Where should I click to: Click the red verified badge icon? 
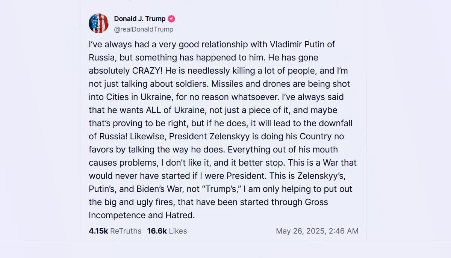[171, 19]
